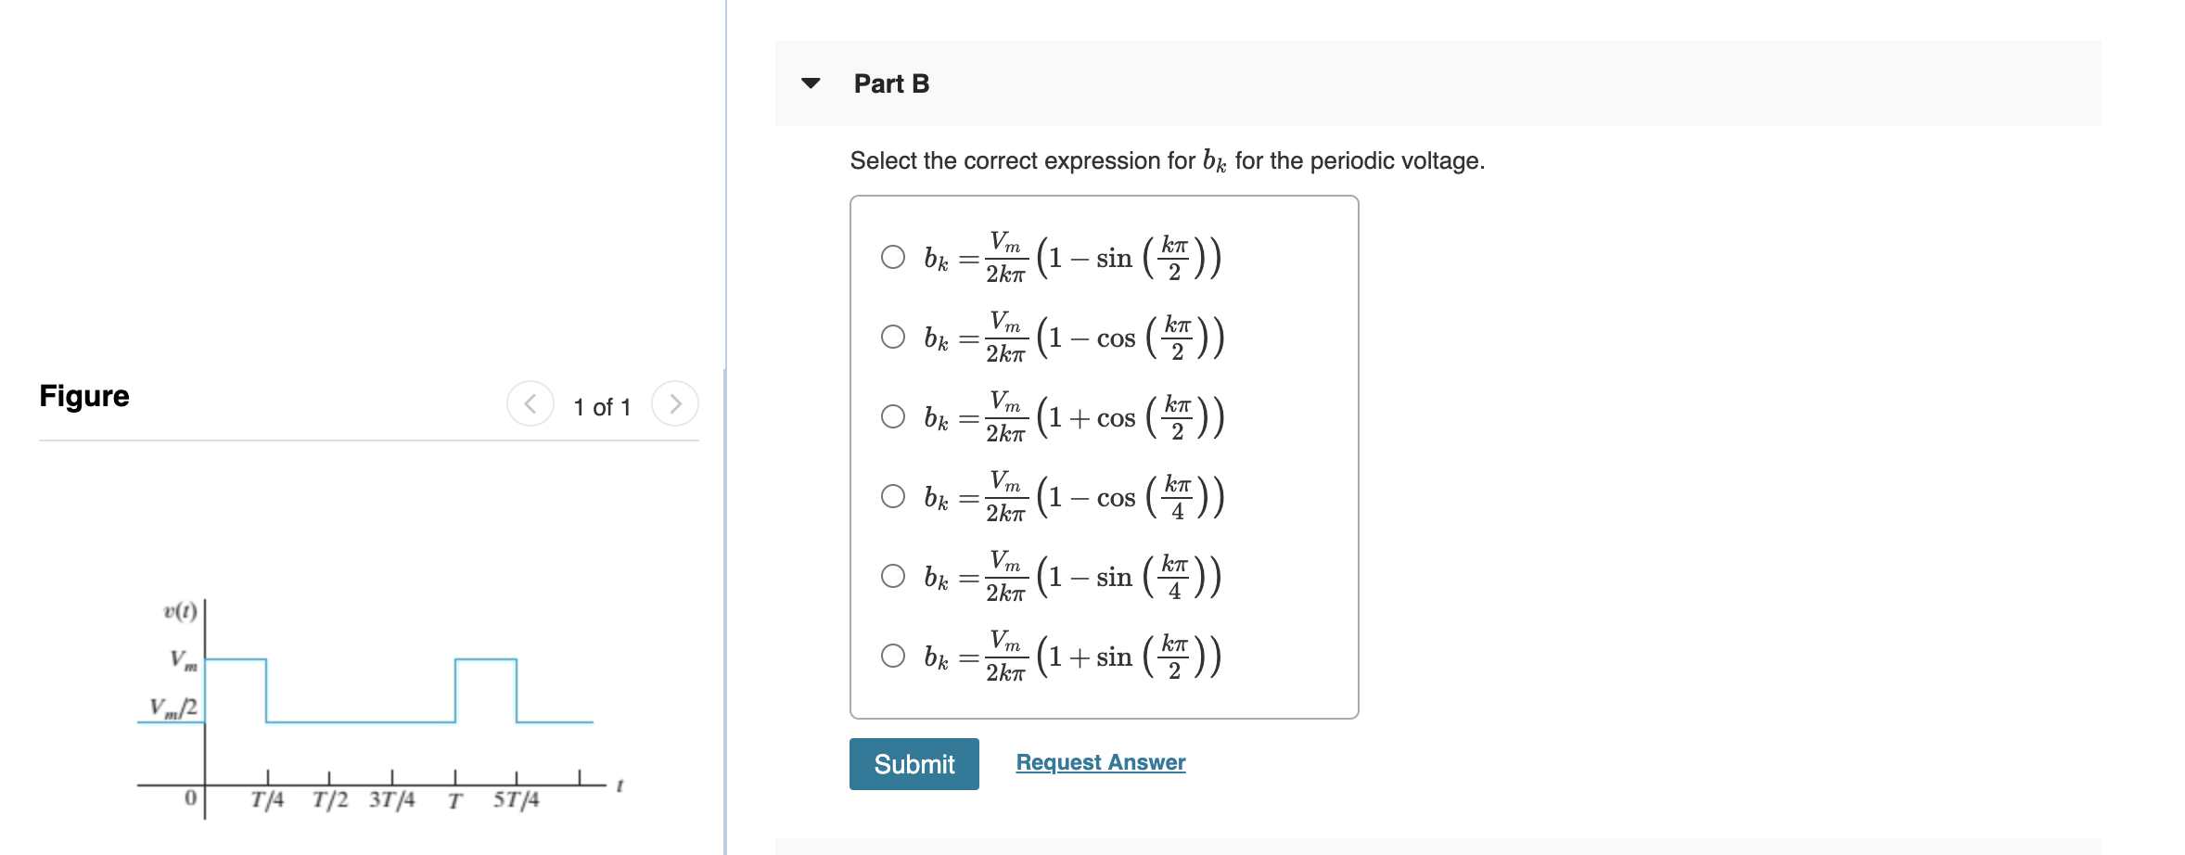Select the first answer with sin(kπ/2)
2185x855 pixels.
click(891, 257)
